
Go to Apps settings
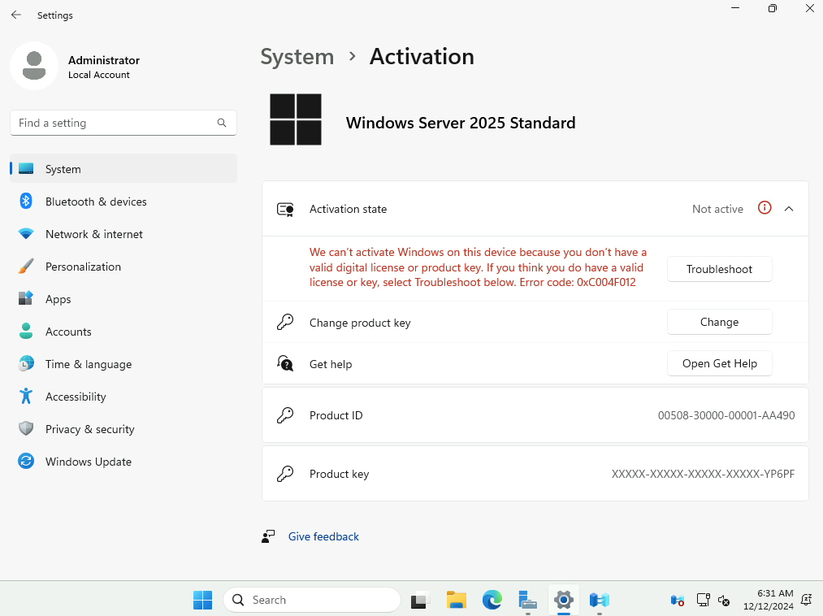coord(123,299)
